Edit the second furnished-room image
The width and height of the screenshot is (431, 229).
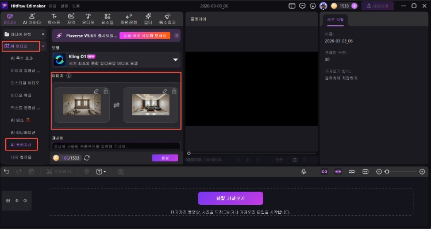(x=164, y=91)
